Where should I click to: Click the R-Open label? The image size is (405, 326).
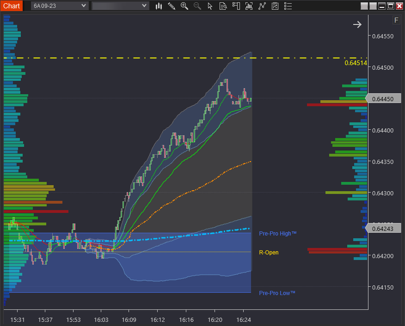tap(269, 253)
